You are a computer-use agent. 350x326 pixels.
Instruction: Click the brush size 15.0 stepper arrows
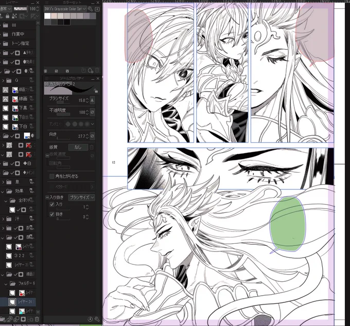87,100
